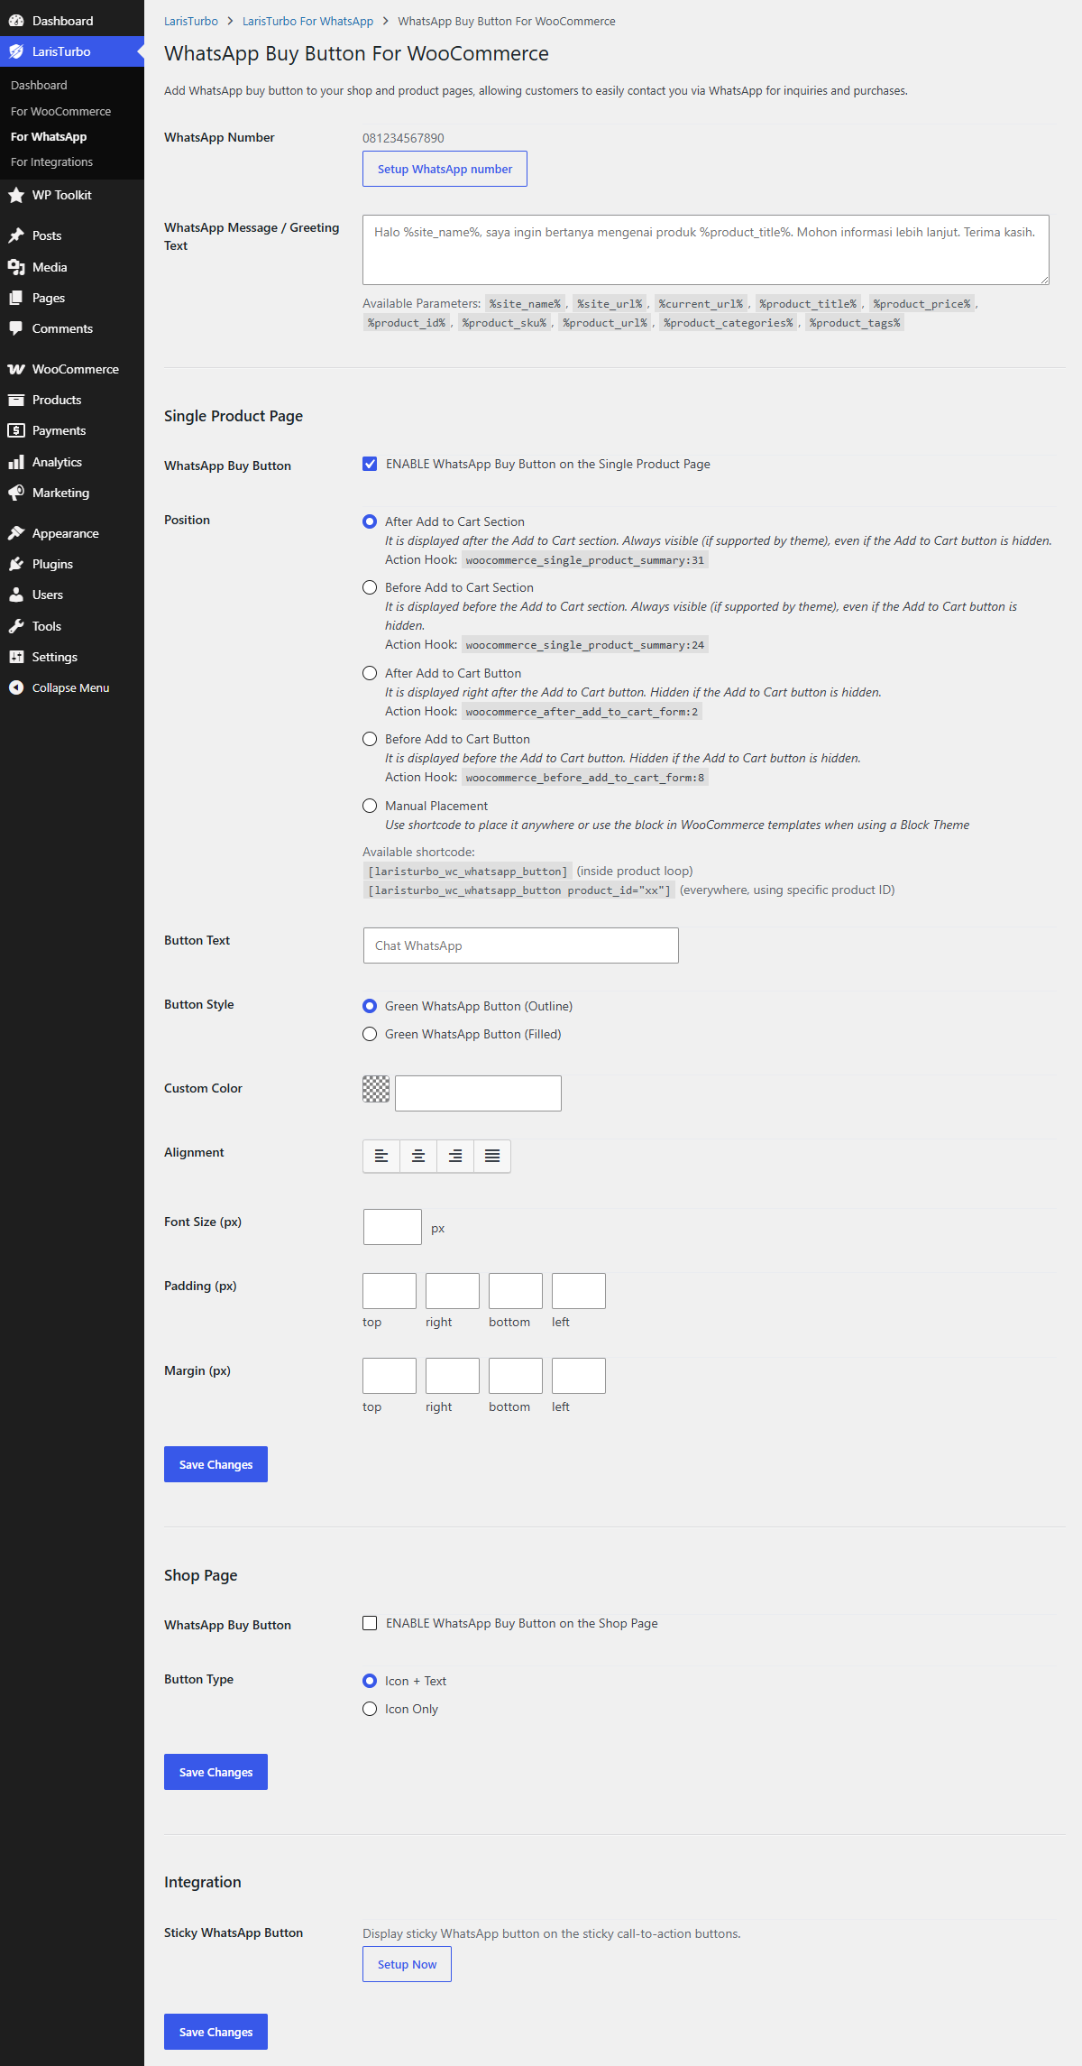1082x2066 pixels.
Task: Click the Margin top input
Action: point(390,1376)
